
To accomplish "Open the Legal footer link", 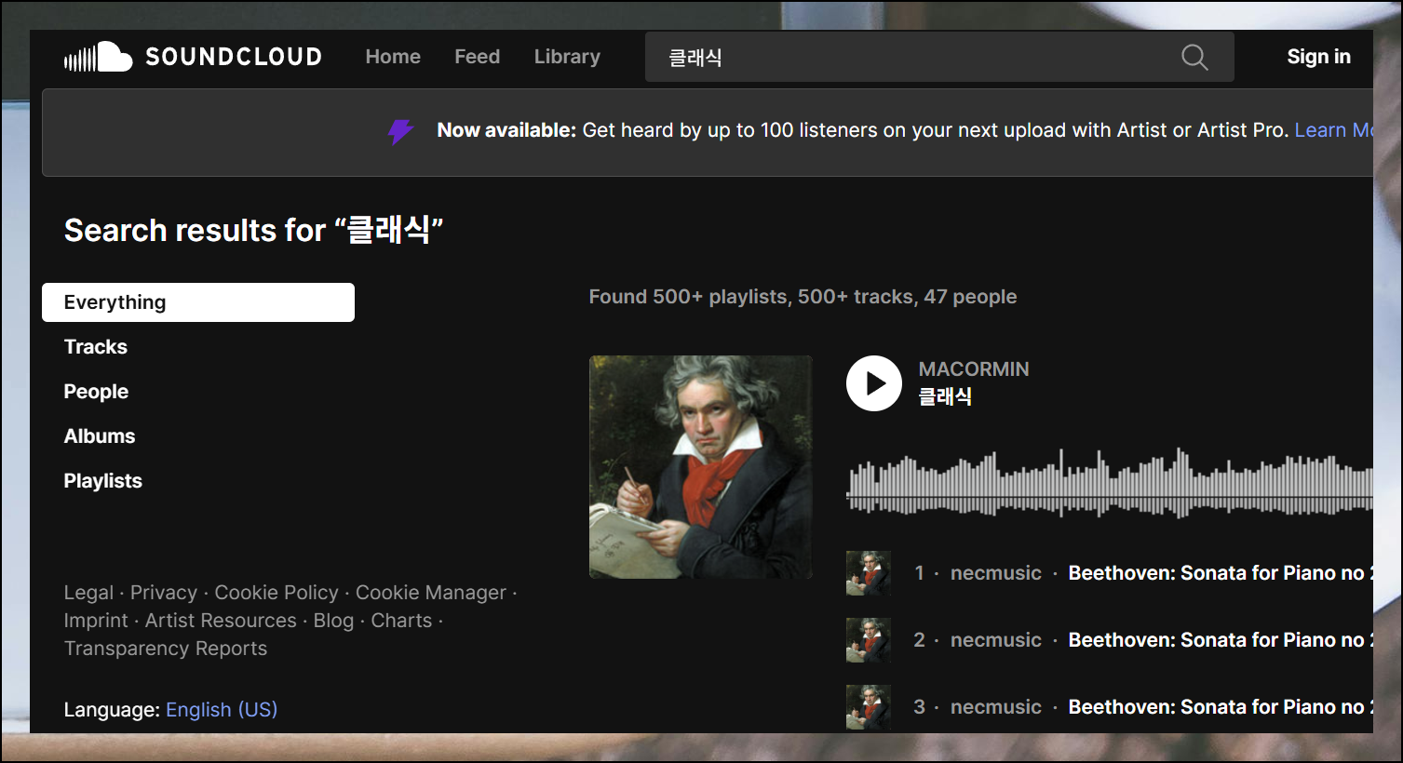I will click(x=88, y=593).
